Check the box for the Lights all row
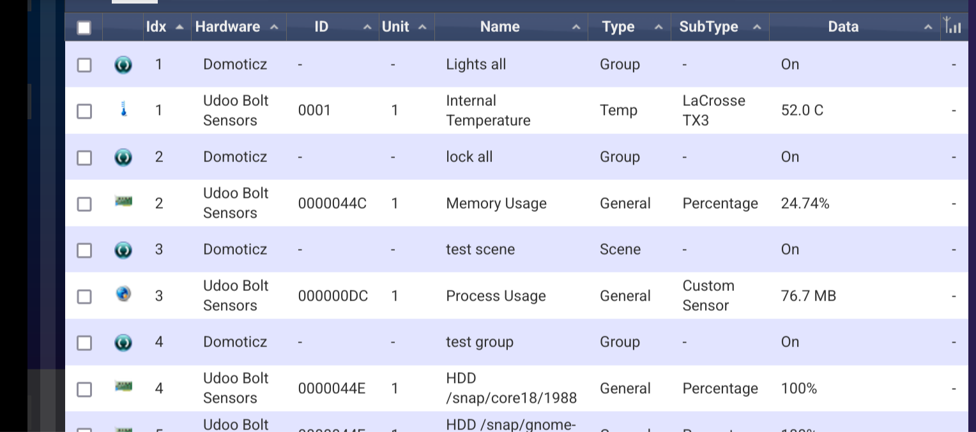Viewport: 976px width, 432px height. [x=84, y=65]
